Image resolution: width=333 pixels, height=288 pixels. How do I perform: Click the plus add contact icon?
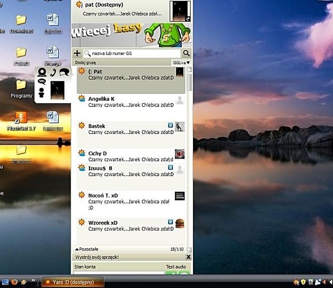click(x=77, y=53)
